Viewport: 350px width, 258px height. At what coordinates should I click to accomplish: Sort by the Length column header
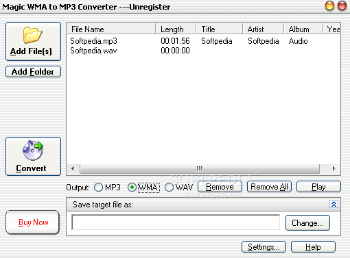[x=176, y=29]
